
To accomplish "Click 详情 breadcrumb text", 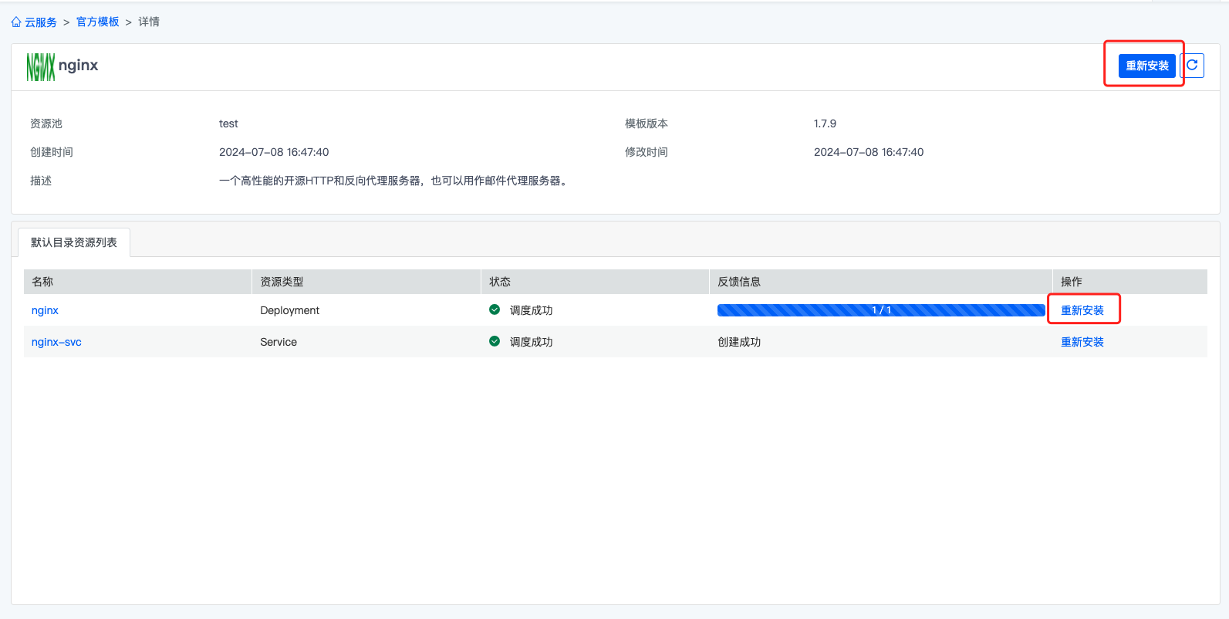I will tap(149, 22).
